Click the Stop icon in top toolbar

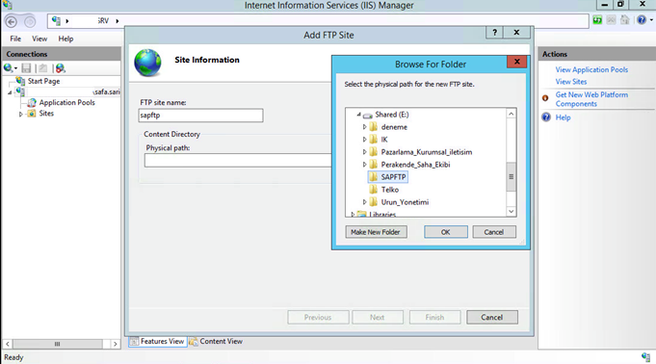(x=611, y=20)
